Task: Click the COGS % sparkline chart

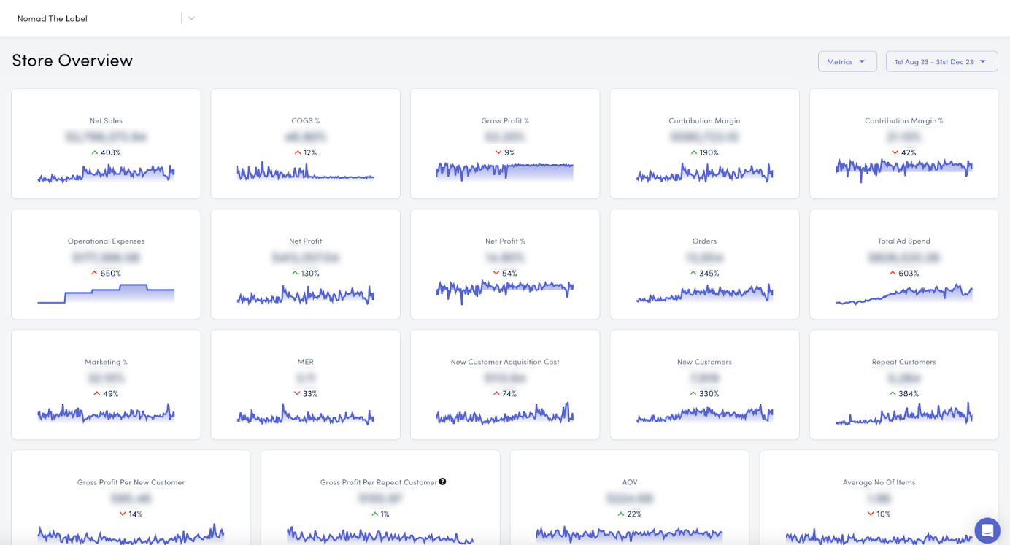Action: click(x=305, y=174)
